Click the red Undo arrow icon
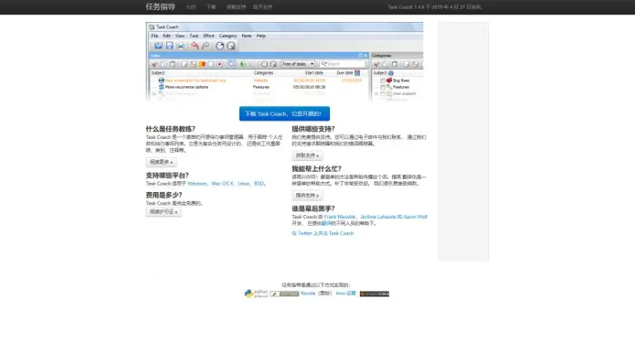This screenshot has width=635, height=353. pos(194,45)
